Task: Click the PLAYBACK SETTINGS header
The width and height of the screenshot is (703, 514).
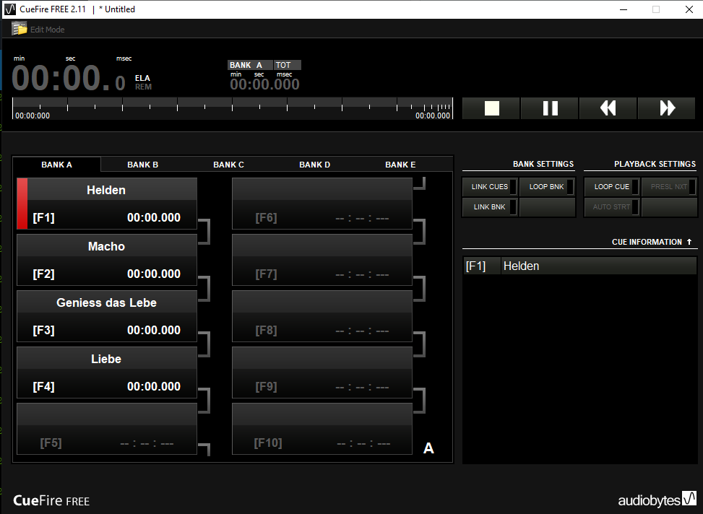Action: point(655,164)
